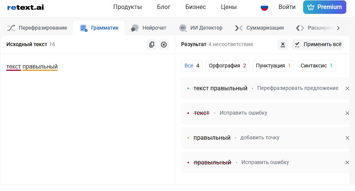
Task: Open the retext.ai logo homepage
Action: click(26, 7)
